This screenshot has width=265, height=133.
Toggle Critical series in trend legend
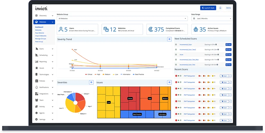89,74
